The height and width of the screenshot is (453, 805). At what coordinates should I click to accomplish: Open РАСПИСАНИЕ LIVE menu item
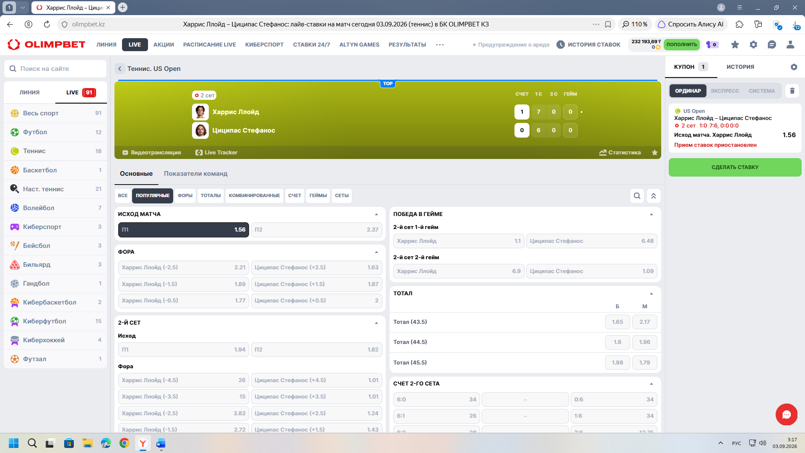tap(210, 44)
